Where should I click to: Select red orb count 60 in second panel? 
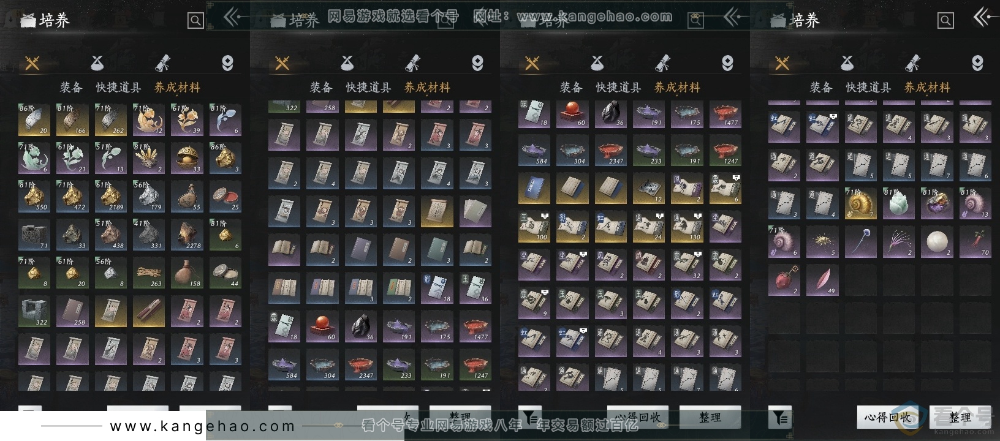(x=322, y=326)
